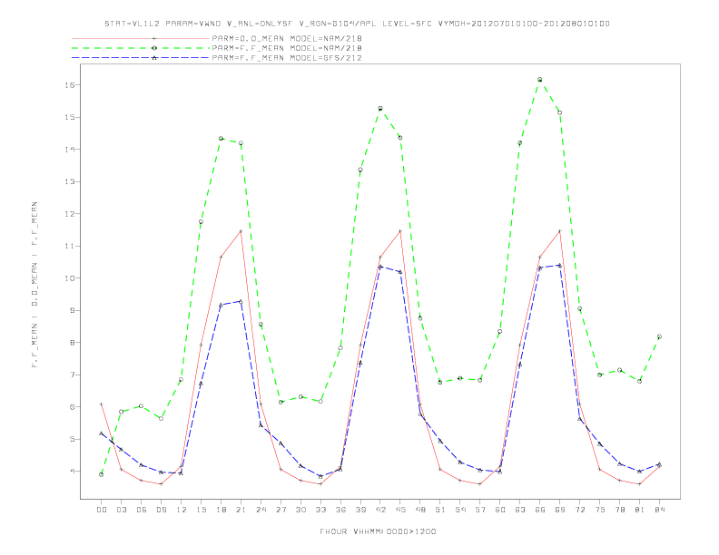Viewport: 719px width, 555px height.
Task: Select legend text PARM=F.F_MEAN MODEL=NAM/218
Action: pos(287,48)
